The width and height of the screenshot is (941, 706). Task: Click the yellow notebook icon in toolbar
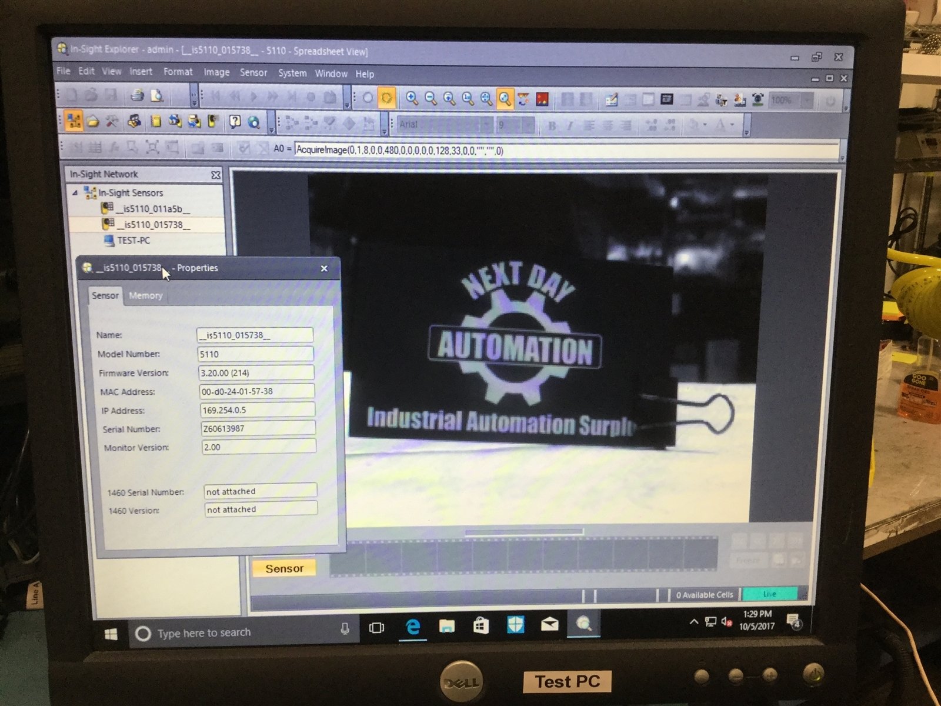pos(155,121)
